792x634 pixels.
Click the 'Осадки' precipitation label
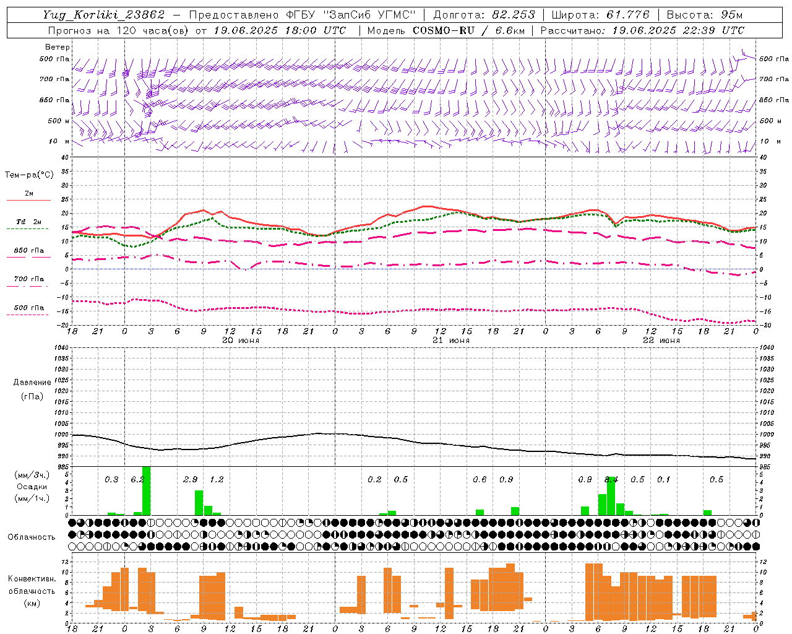(32, 487)
